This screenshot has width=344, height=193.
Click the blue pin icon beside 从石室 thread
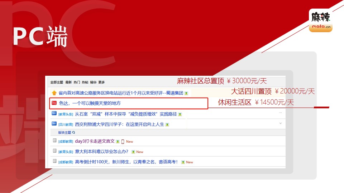click(54, 113)
